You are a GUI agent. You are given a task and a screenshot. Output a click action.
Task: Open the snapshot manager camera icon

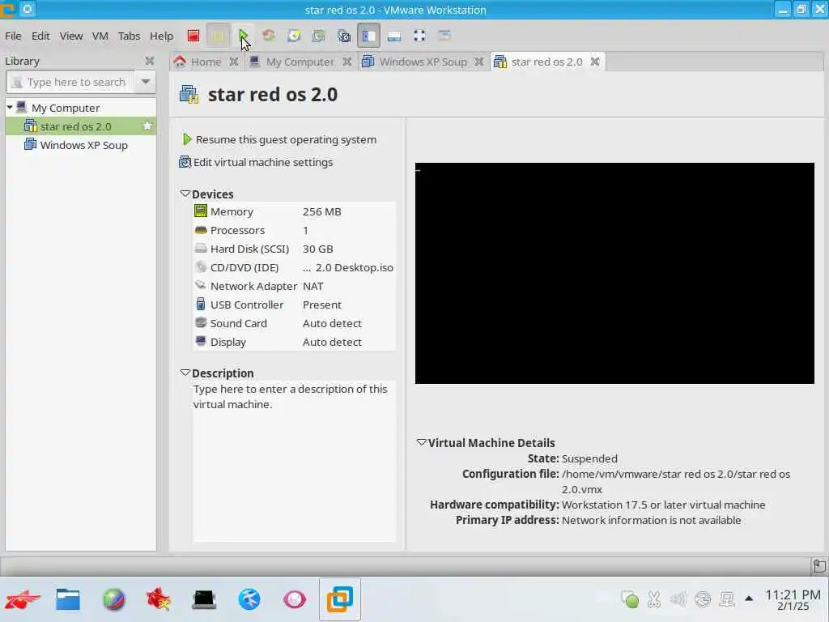pos(343,36)
